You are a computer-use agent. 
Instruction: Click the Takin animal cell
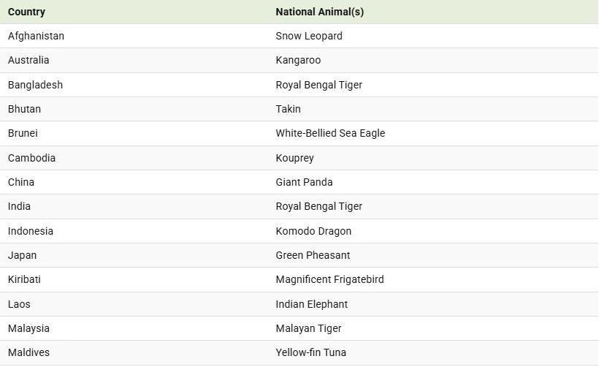click(288, 109)
